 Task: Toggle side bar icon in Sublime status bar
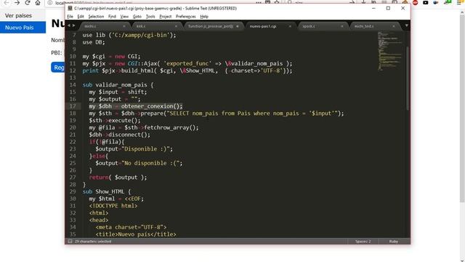[70, 242]
